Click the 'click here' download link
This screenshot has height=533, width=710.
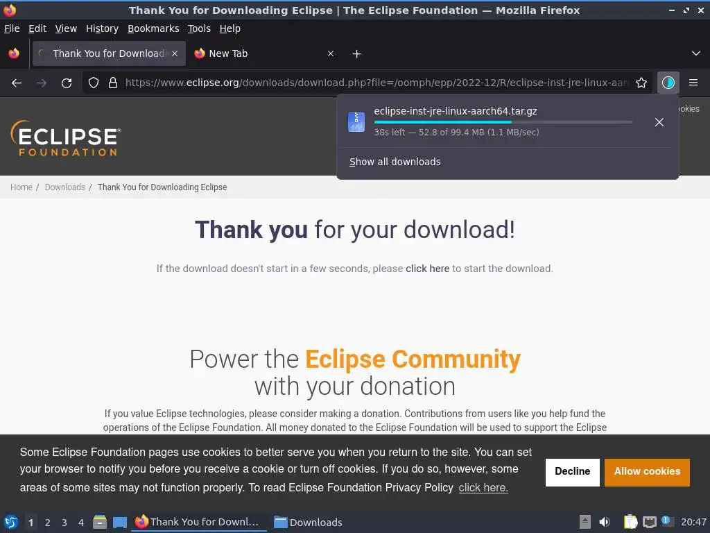427,269
